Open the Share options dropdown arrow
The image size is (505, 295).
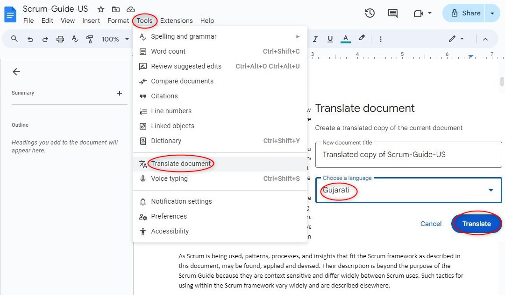[x=492, y=13]
